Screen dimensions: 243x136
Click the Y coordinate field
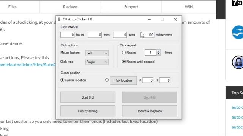(165, 80)
